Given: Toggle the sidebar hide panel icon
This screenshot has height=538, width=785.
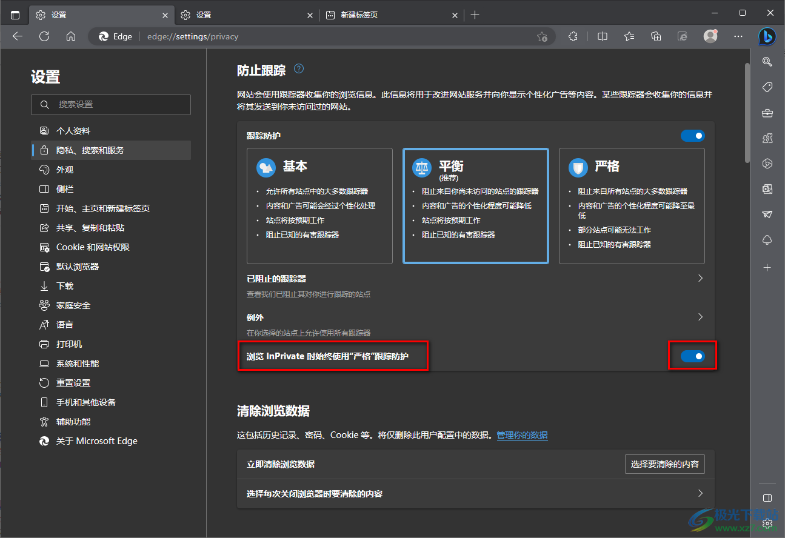Looking at the screenshot, I should click(767, 498).
